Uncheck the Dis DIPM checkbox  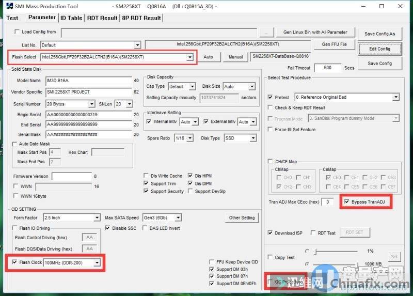[190, 183]
